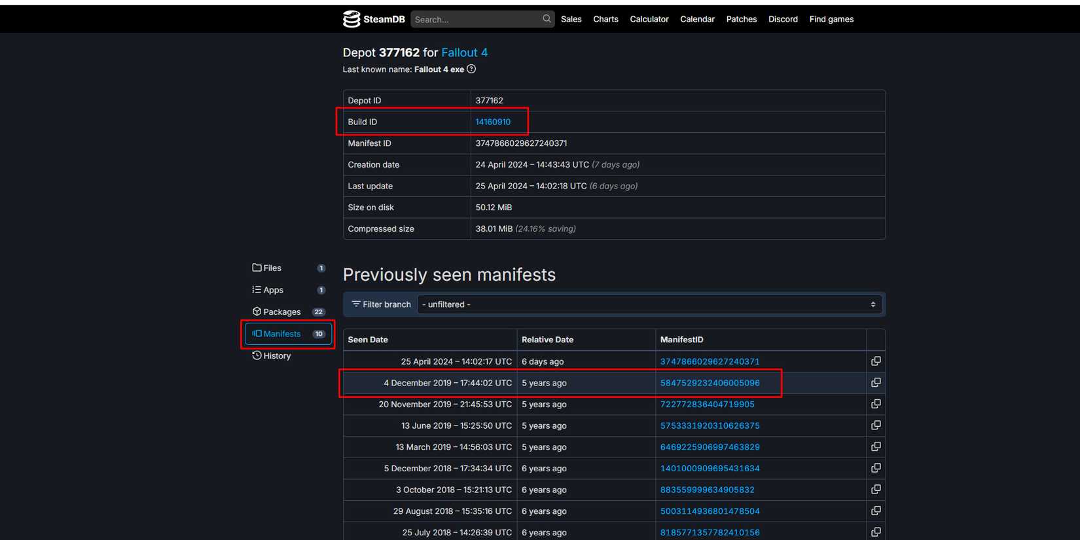Click the help icon next to Fallout 4 exe
1080x540 pixels.
click(x=471, y=69)
